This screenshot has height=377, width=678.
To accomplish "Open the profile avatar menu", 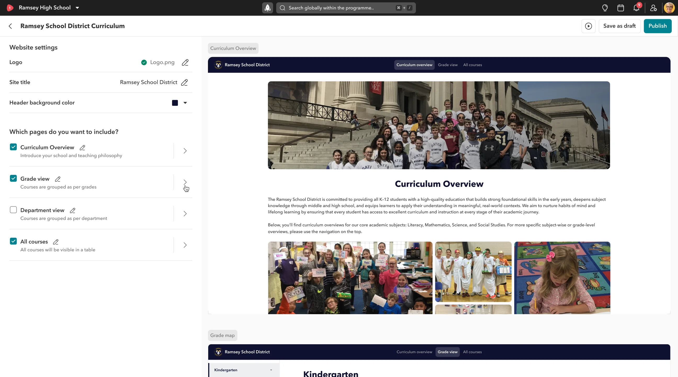I will [x=669, y=8].
